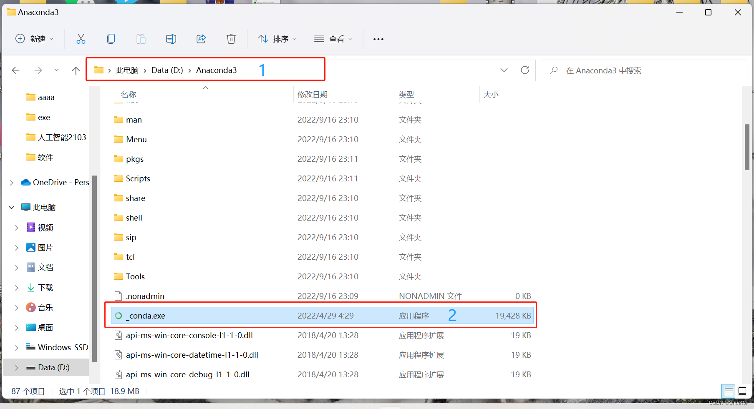Click the Paste clipboard icon
754x409 pixels.
point(141,39)
